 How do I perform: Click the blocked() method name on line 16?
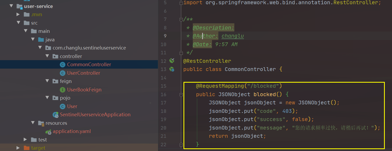click(x=265, y=94)
